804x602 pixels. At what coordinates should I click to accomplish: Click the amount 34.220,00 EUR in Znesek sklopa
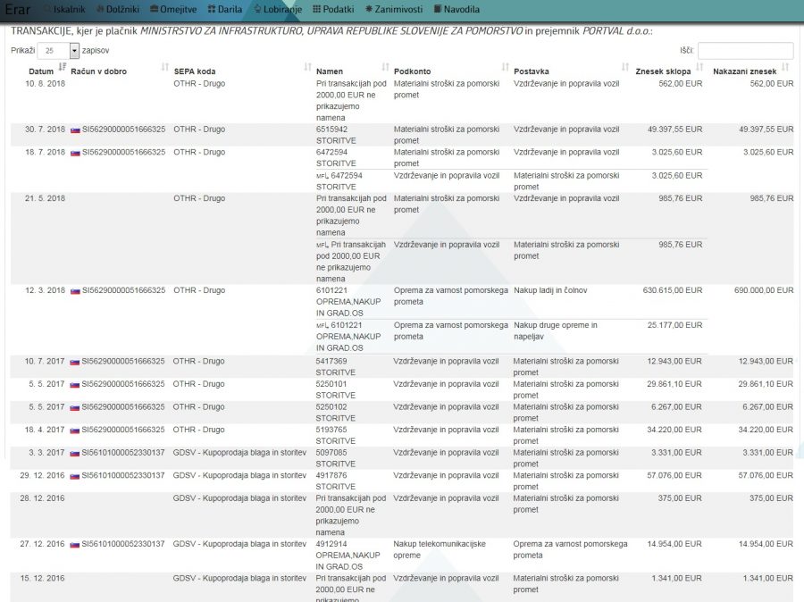click(674, 430)
